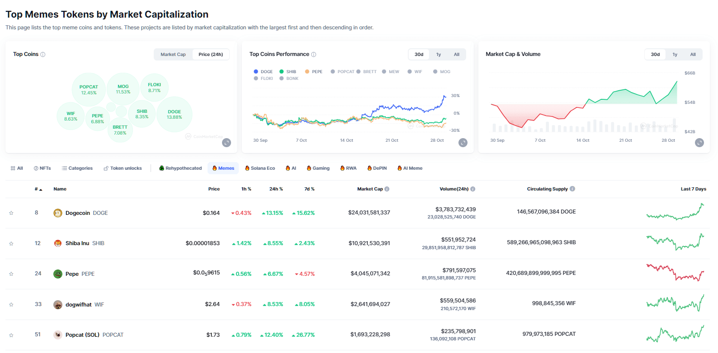Toggle BRETT series in performance legend
Viewport: 718px width, 353px height.
[366, 72]
